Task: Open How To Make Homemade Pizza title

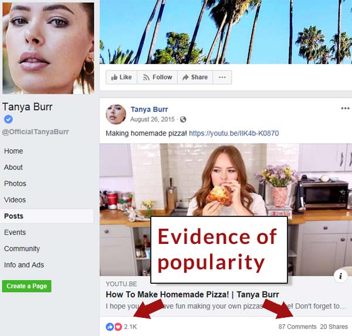Action: (192, 294)
